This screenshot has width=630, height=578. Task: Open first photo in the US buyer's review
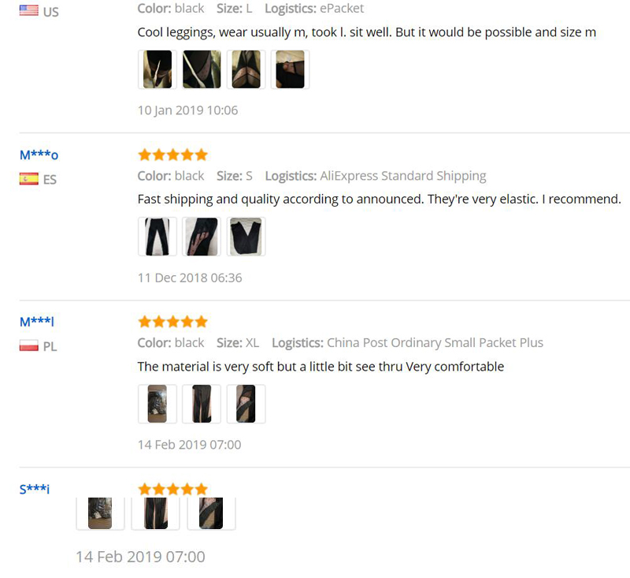(x=157, y=69)
